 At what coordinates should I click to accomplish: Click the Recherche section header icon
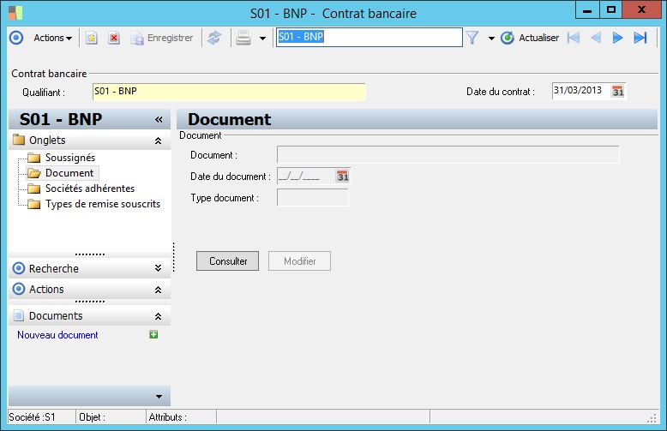pos(19,268)
